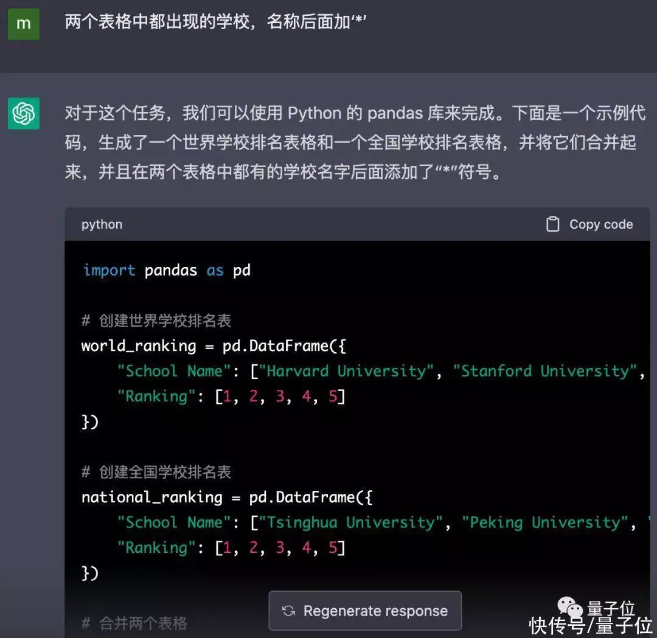Click the comment "# 创建全国学校排名表"
Viewport: 657px width, 638px height.
point(156,472)
